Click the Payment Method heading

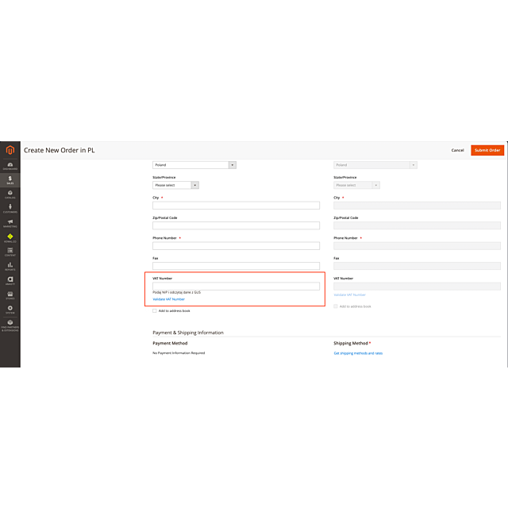(x=170, y=343)
